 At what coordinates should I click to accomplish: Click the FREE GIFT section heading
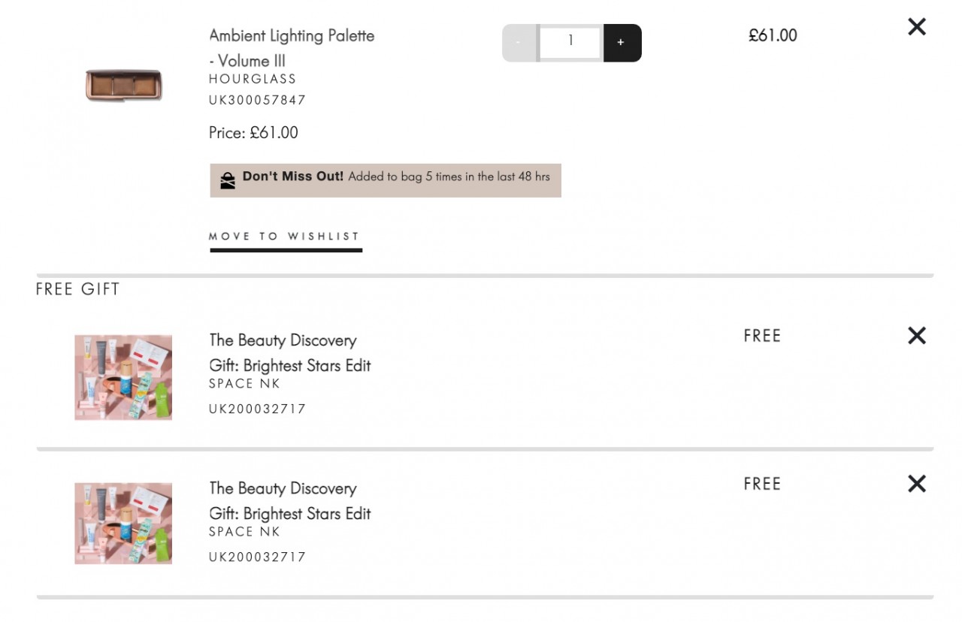tap(78, 289)
